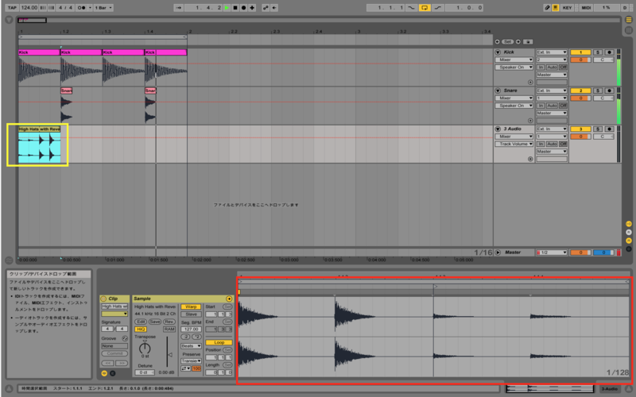Toggle the RAM mode button
Image resolution: width=636 pixels, height=397 pixels.
point(169,330)
